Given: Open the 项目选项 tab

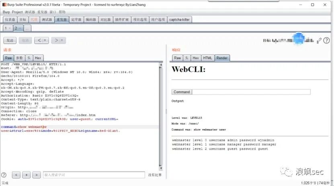Looking at the screenshot, I should 140,20.
